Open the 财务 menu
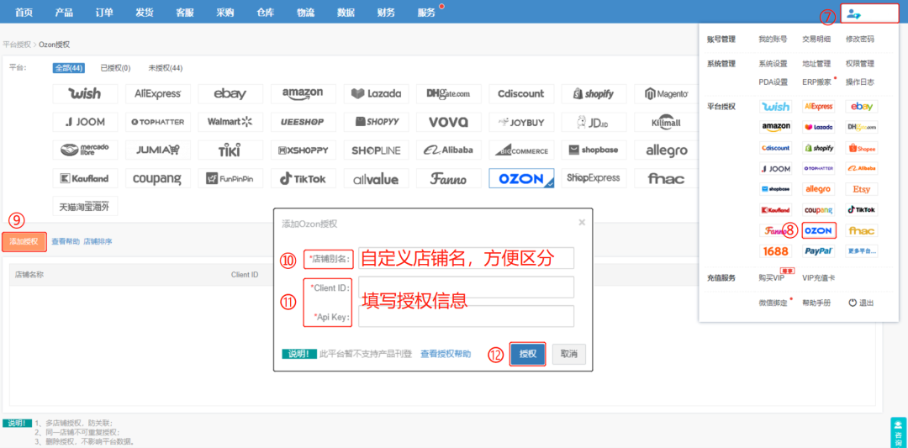The width and height of the screenshot is (908, 448). [x=386, y=13]
